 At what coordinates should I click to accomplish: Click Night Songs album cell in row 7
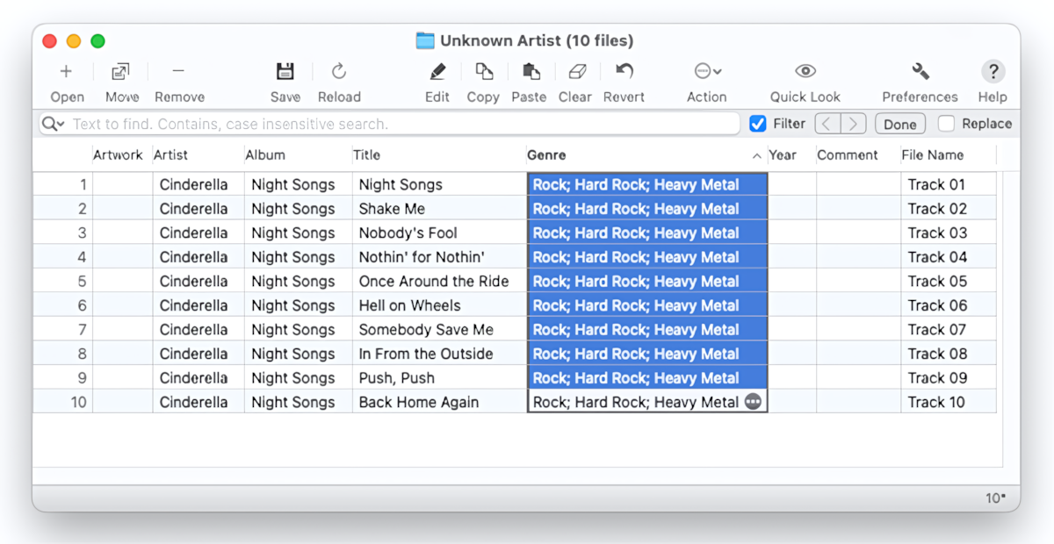pos(299,330)
